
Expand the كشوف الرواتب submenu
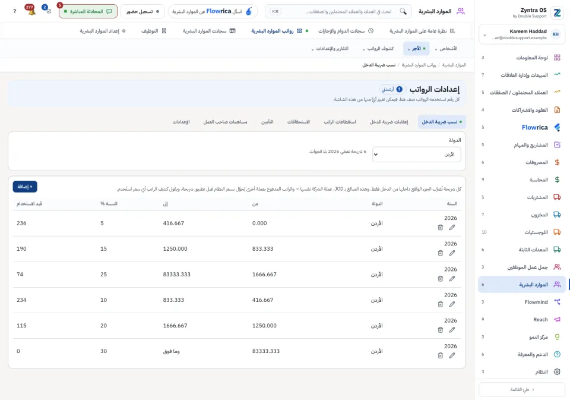[x=378, y=48]
